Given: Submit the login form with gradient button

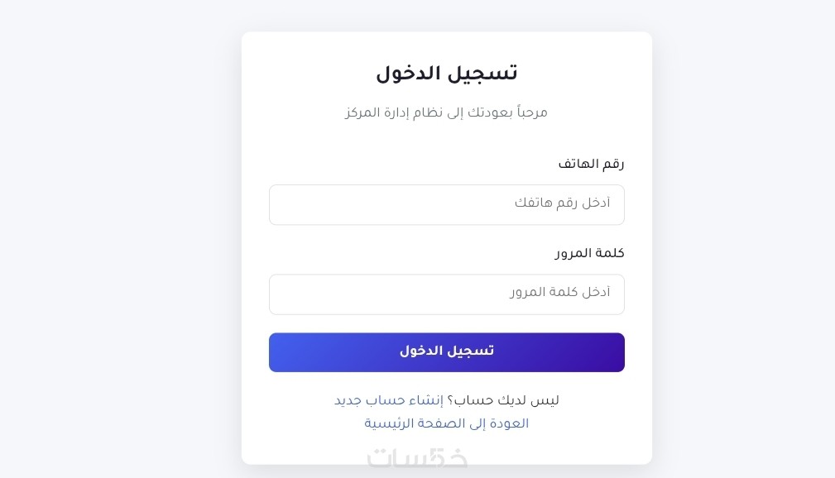Looking at the screenshot, I should [446, 352].
